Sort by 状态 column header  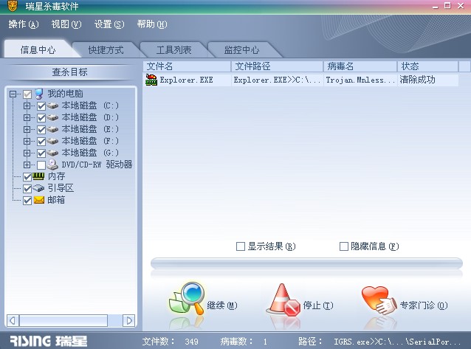[x=427, y=66]
